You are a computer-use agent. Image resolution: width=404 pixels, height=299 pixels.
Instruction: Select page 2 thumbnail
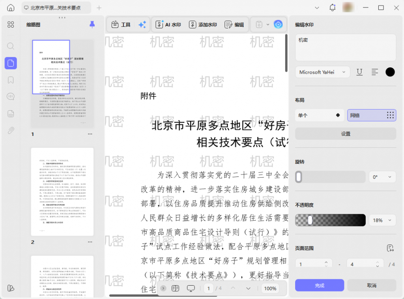click(62, 192)
